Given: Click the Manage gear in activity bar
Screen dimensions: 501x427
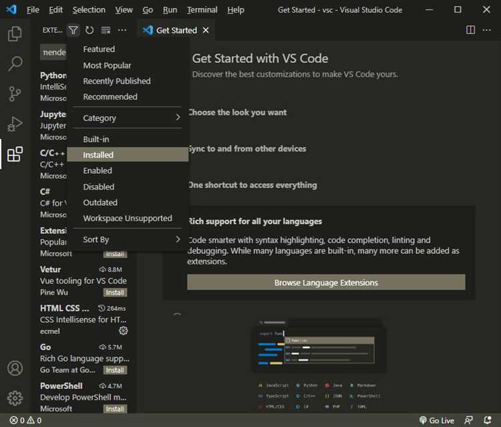Looking at the screenshot, I should pyautogui.click(x=15, y=398).
